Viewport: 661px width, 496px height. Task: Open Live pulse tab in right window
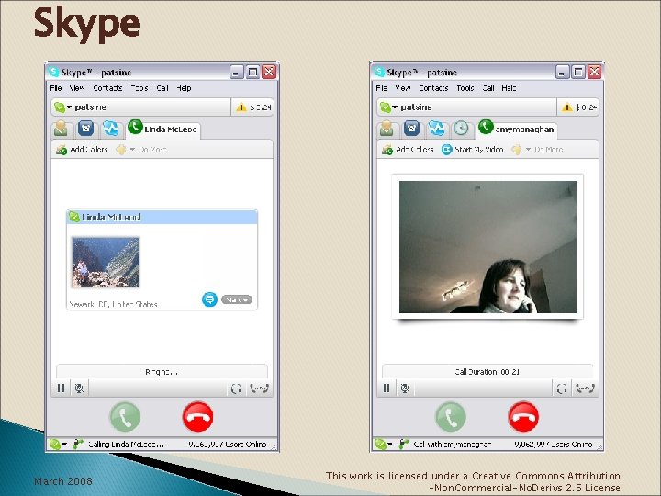point(436,129)
